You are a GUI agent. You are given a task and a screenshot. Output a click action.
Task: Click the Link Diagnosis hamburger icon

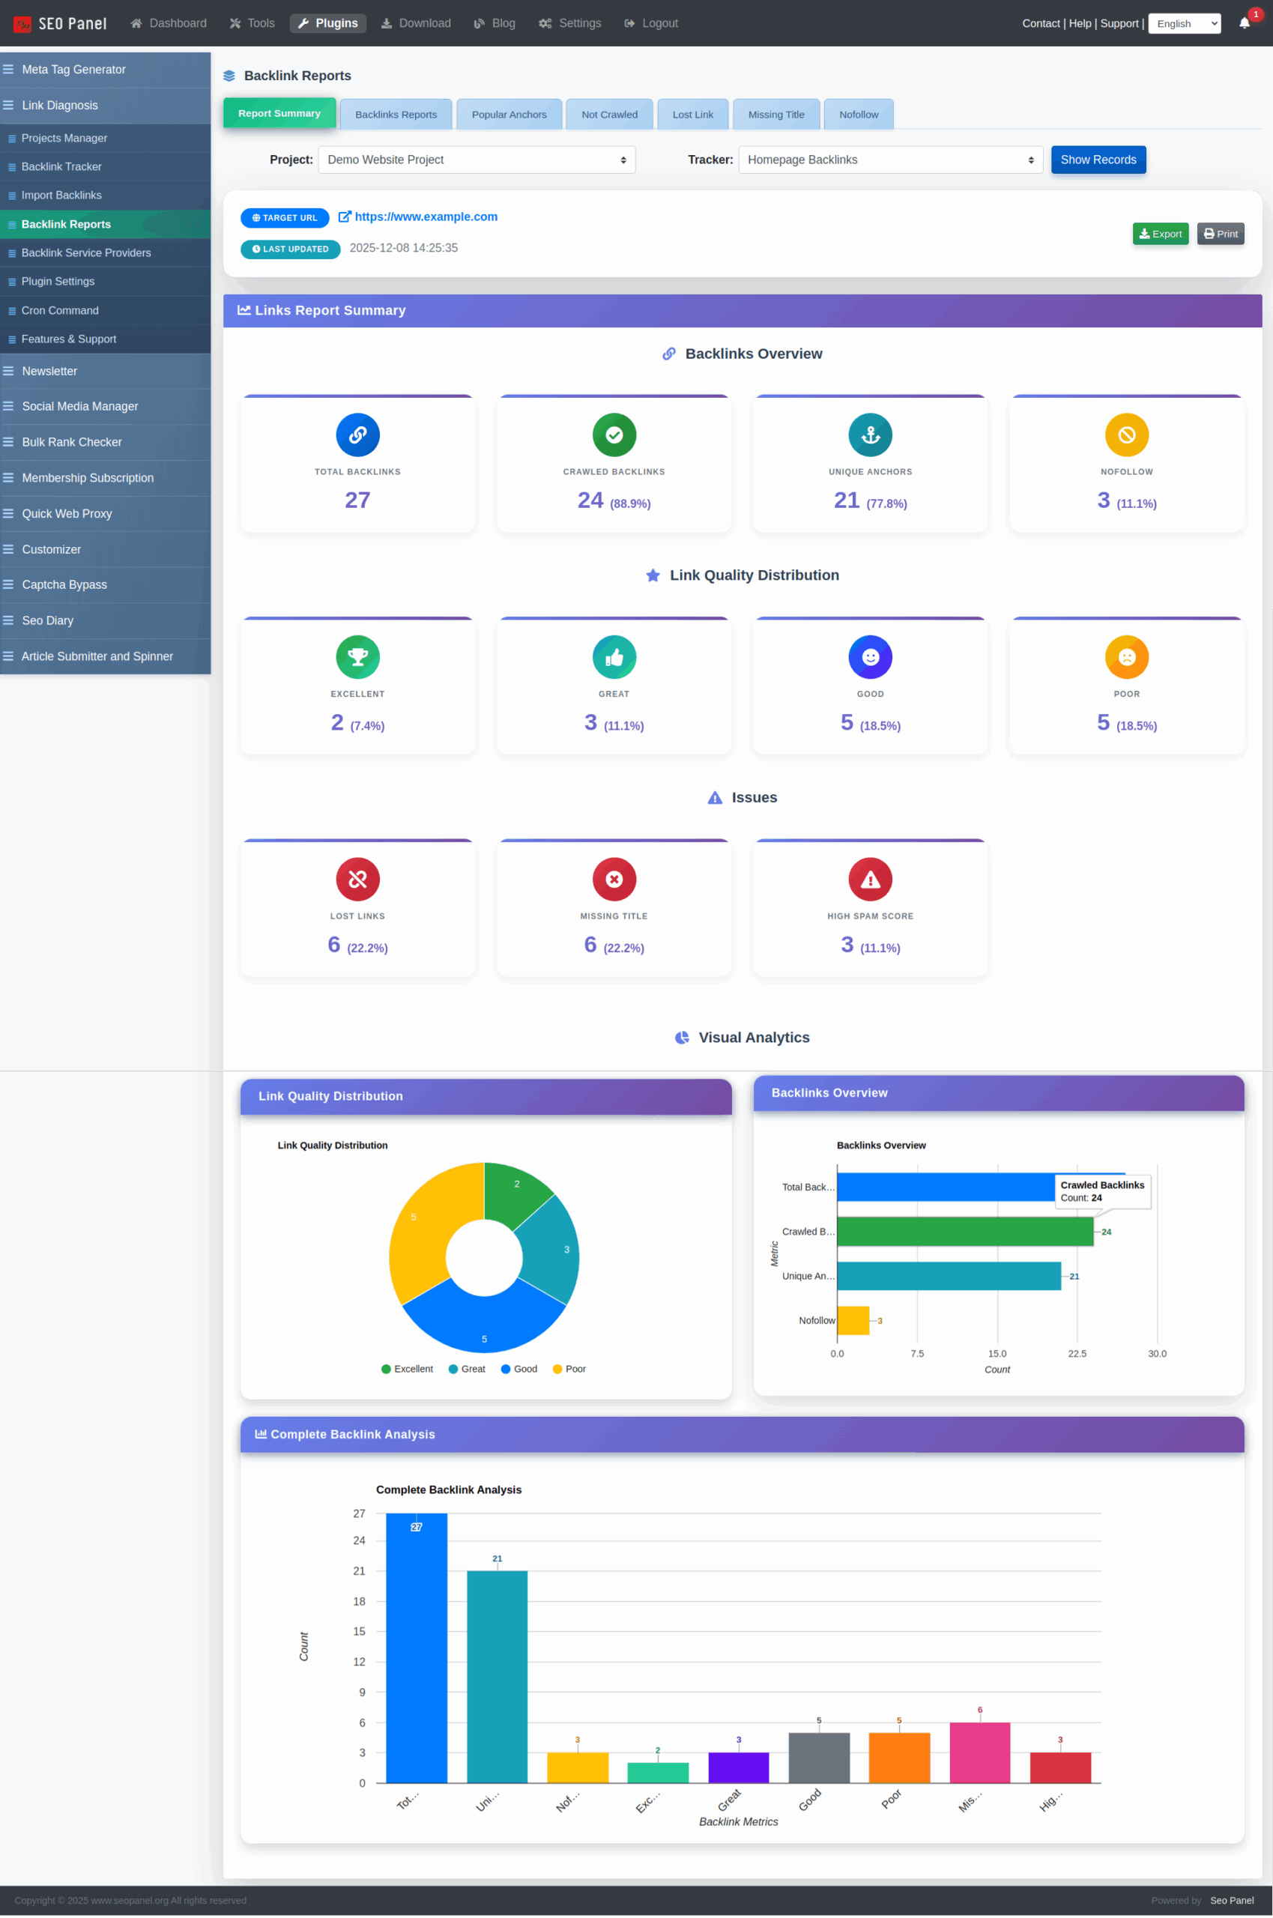[x=8, y=106]
